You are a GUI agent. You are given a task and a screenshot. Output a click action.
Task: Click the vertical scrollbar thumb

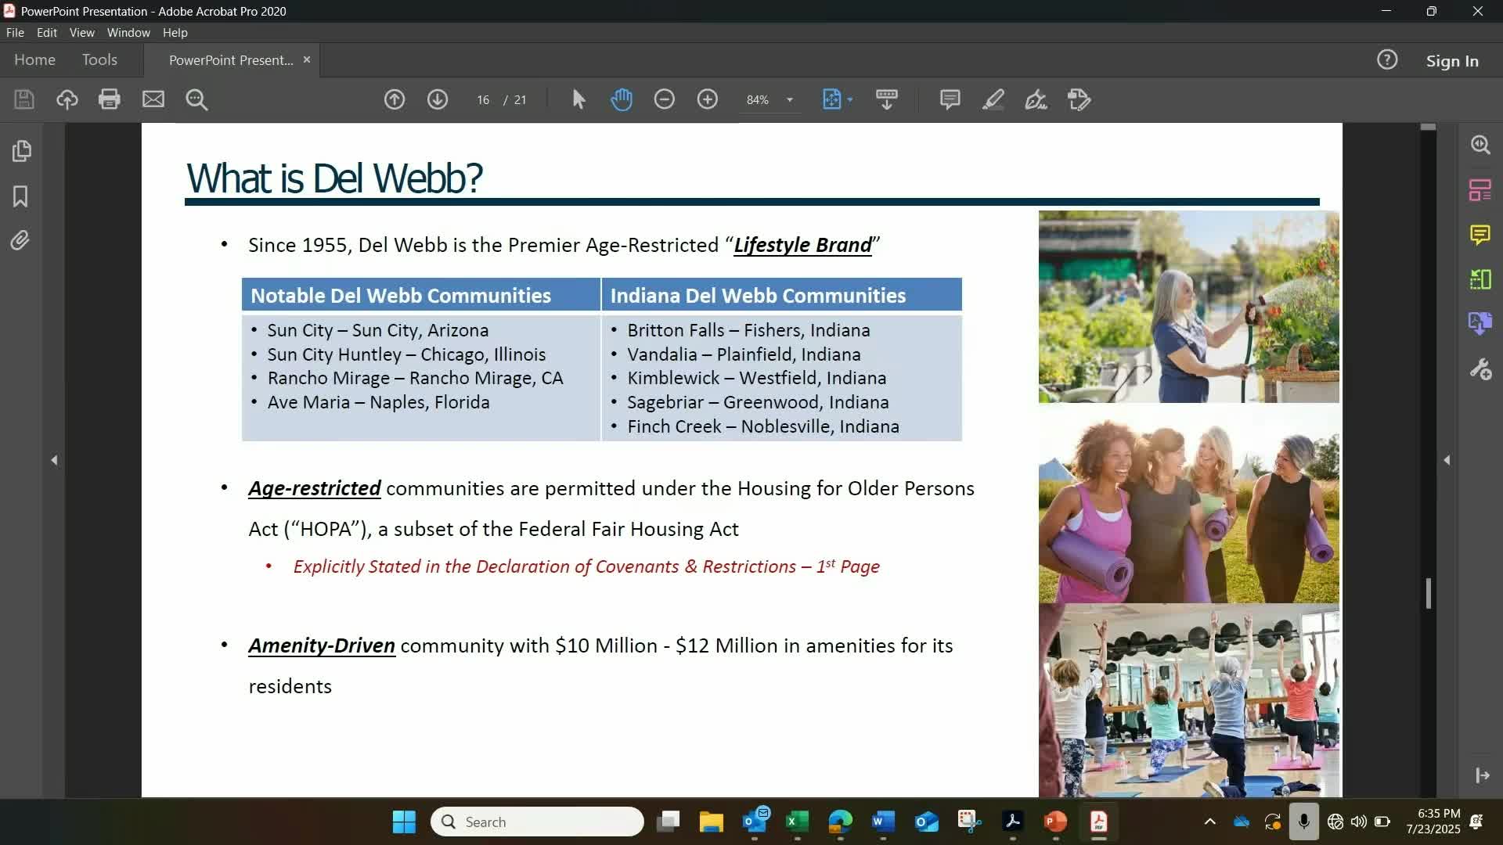click(1429, 593)
